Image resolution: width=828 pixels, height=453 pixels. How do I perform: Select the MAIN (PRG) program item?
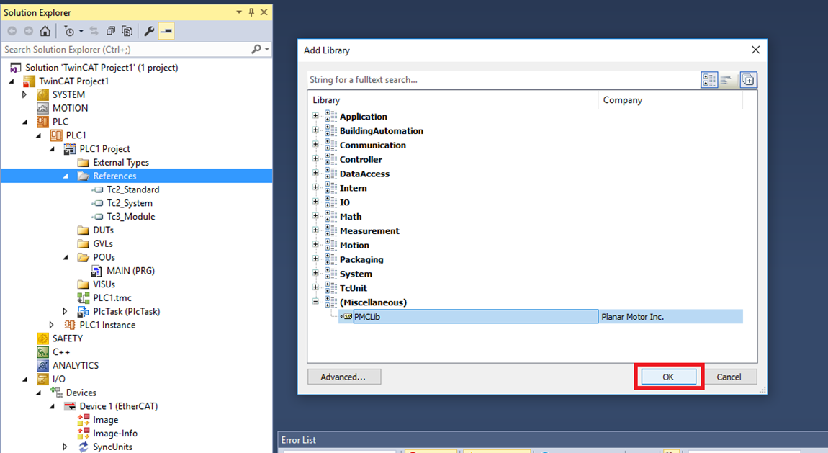(130, 271)
